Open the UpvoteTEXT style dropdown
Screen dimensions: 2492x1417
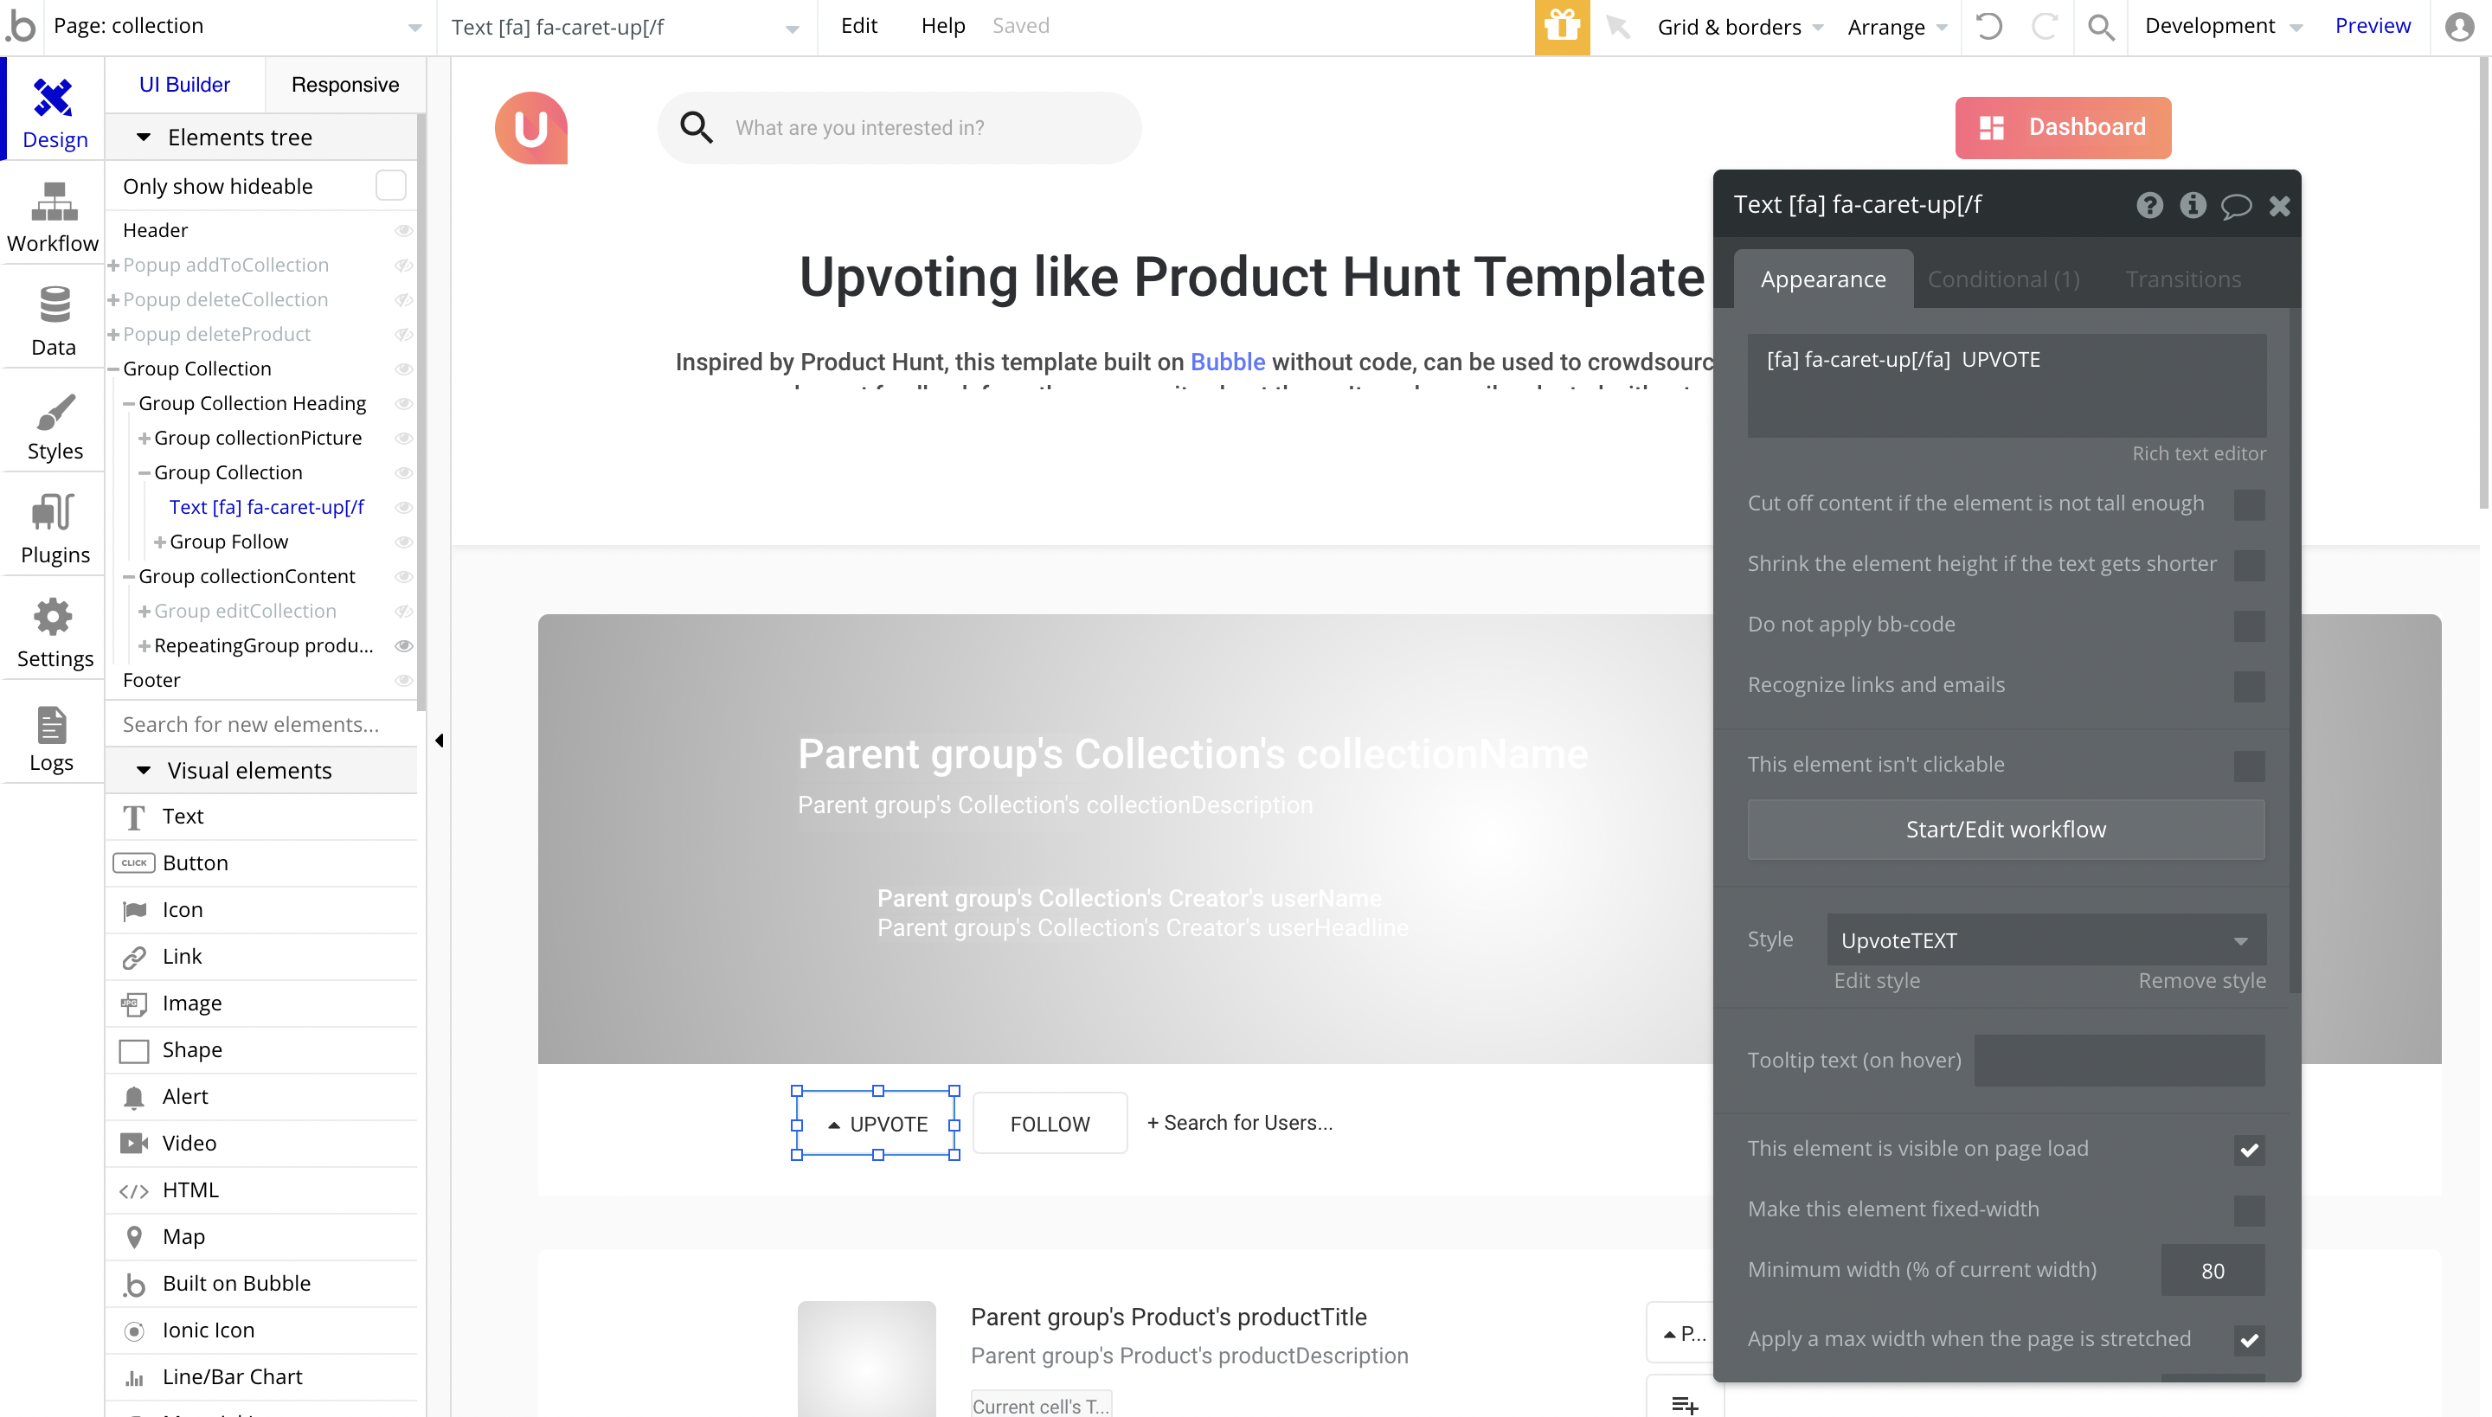pyautogui.click(x=2046, y=940)
